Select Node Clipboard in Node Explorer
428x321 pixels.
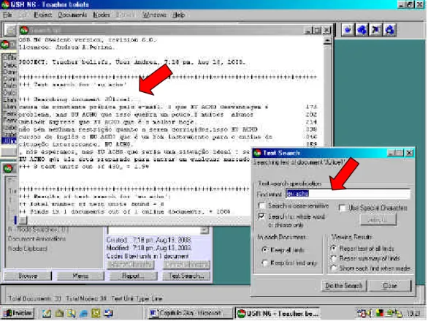pos(27,249)
